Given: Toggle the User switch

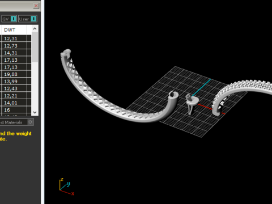Looking at the screenshot, I should (28, 19).
